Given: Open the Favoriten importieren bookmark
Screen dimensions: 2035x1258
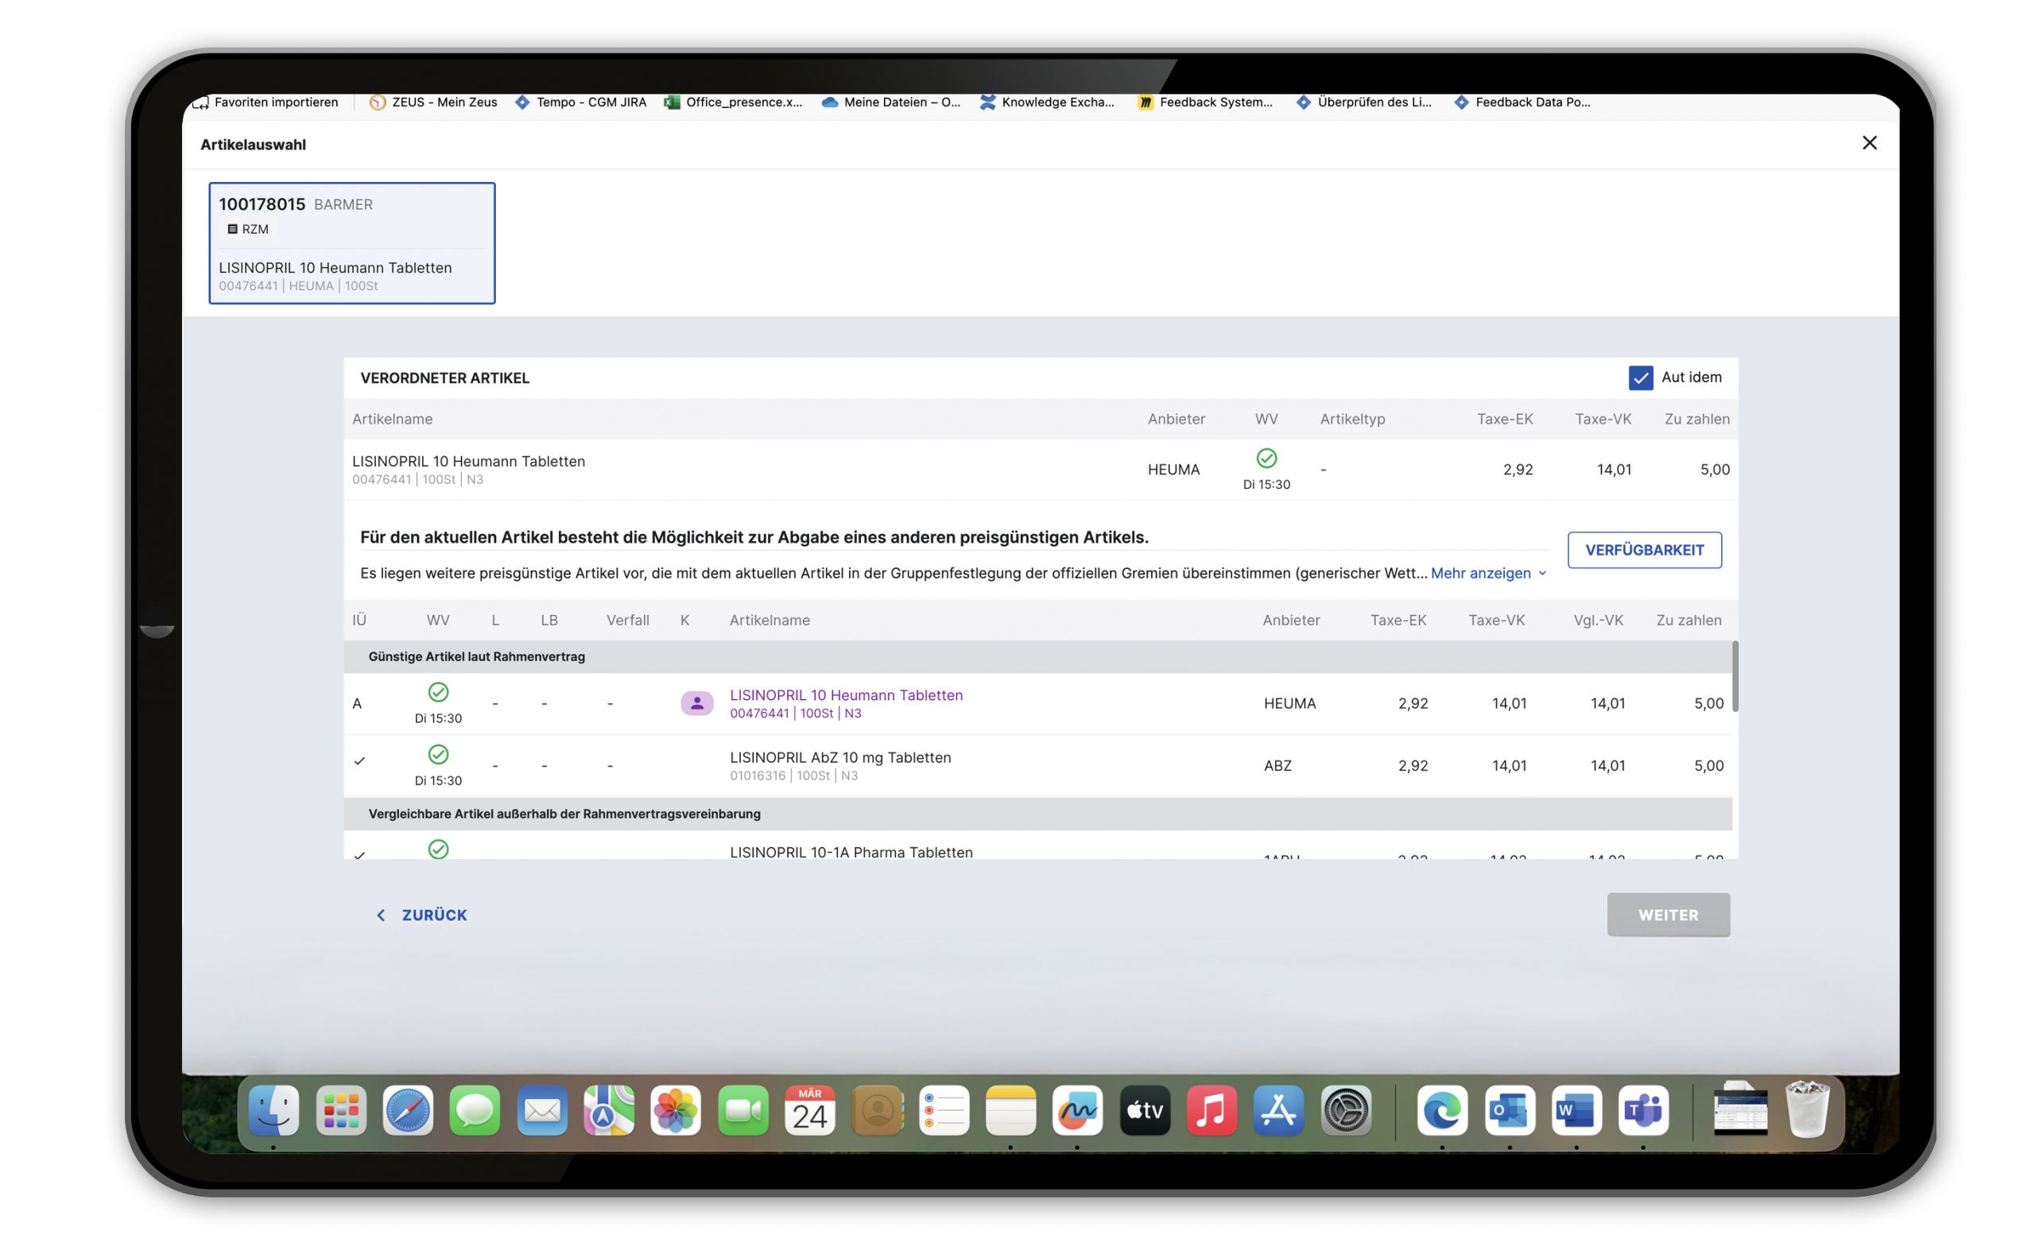Looking at the screenshot, I should (x=266, y=103).
